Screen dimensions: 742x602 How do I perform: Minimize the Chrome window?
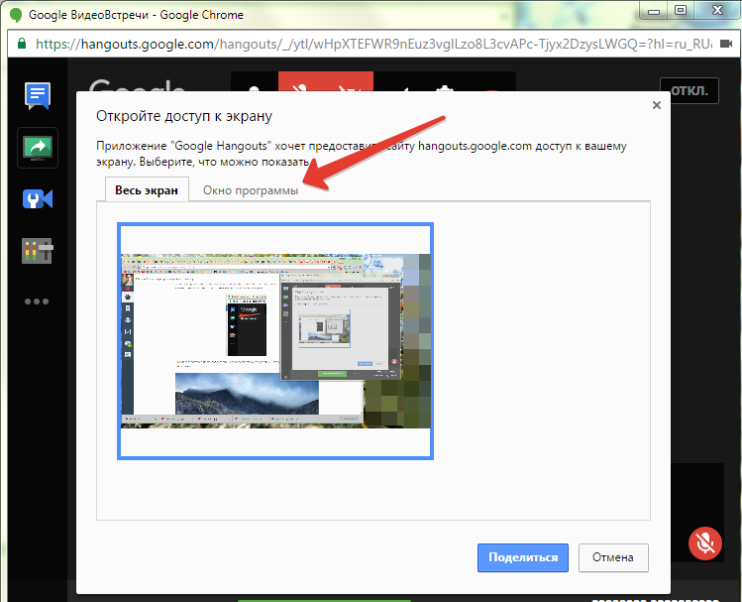[654, 11]
